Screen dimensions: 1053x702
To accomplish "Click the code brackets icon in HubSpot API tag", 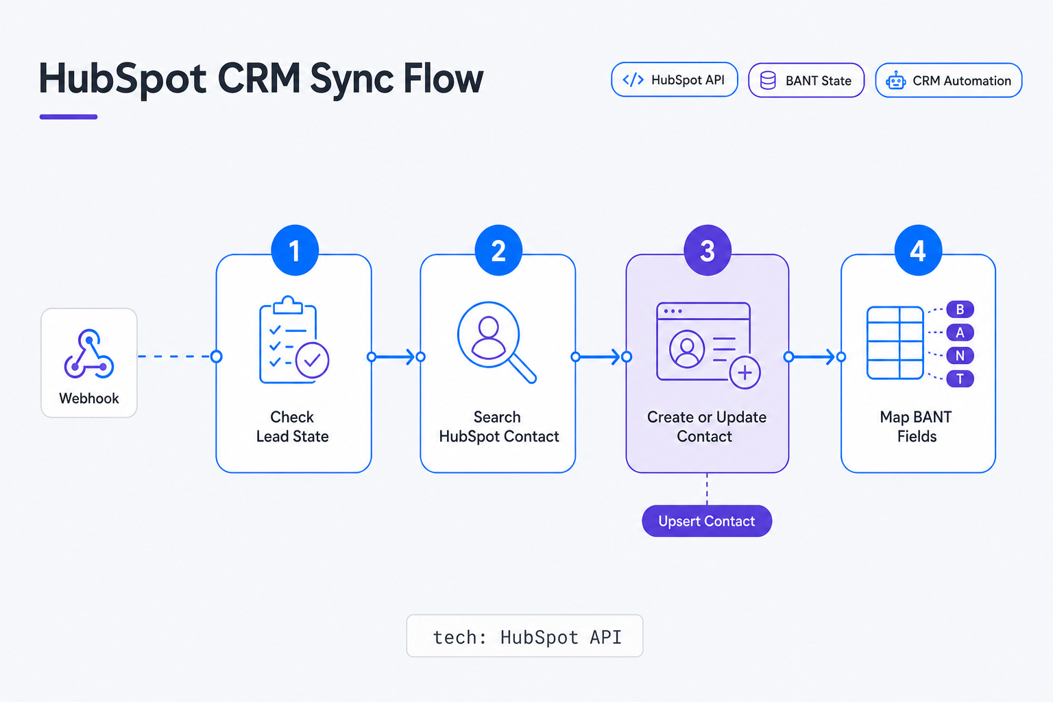I will coord(633,80).
